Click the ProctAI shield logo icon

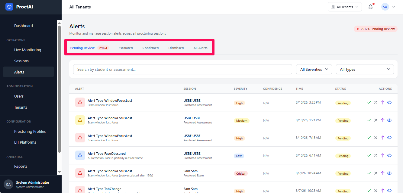(9, 7)
